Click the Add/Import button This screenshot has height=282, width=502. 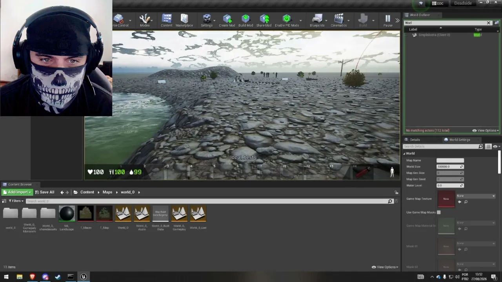click(x=17, y=192)
